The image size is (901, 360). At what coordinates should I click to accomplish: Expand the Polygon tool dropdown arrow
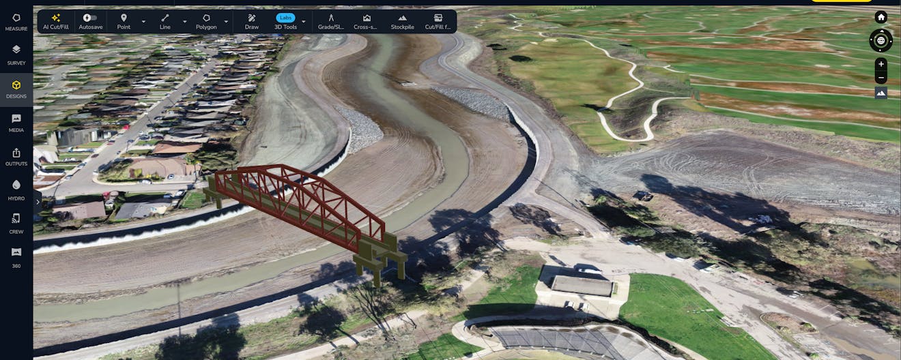tap(226, 22)
